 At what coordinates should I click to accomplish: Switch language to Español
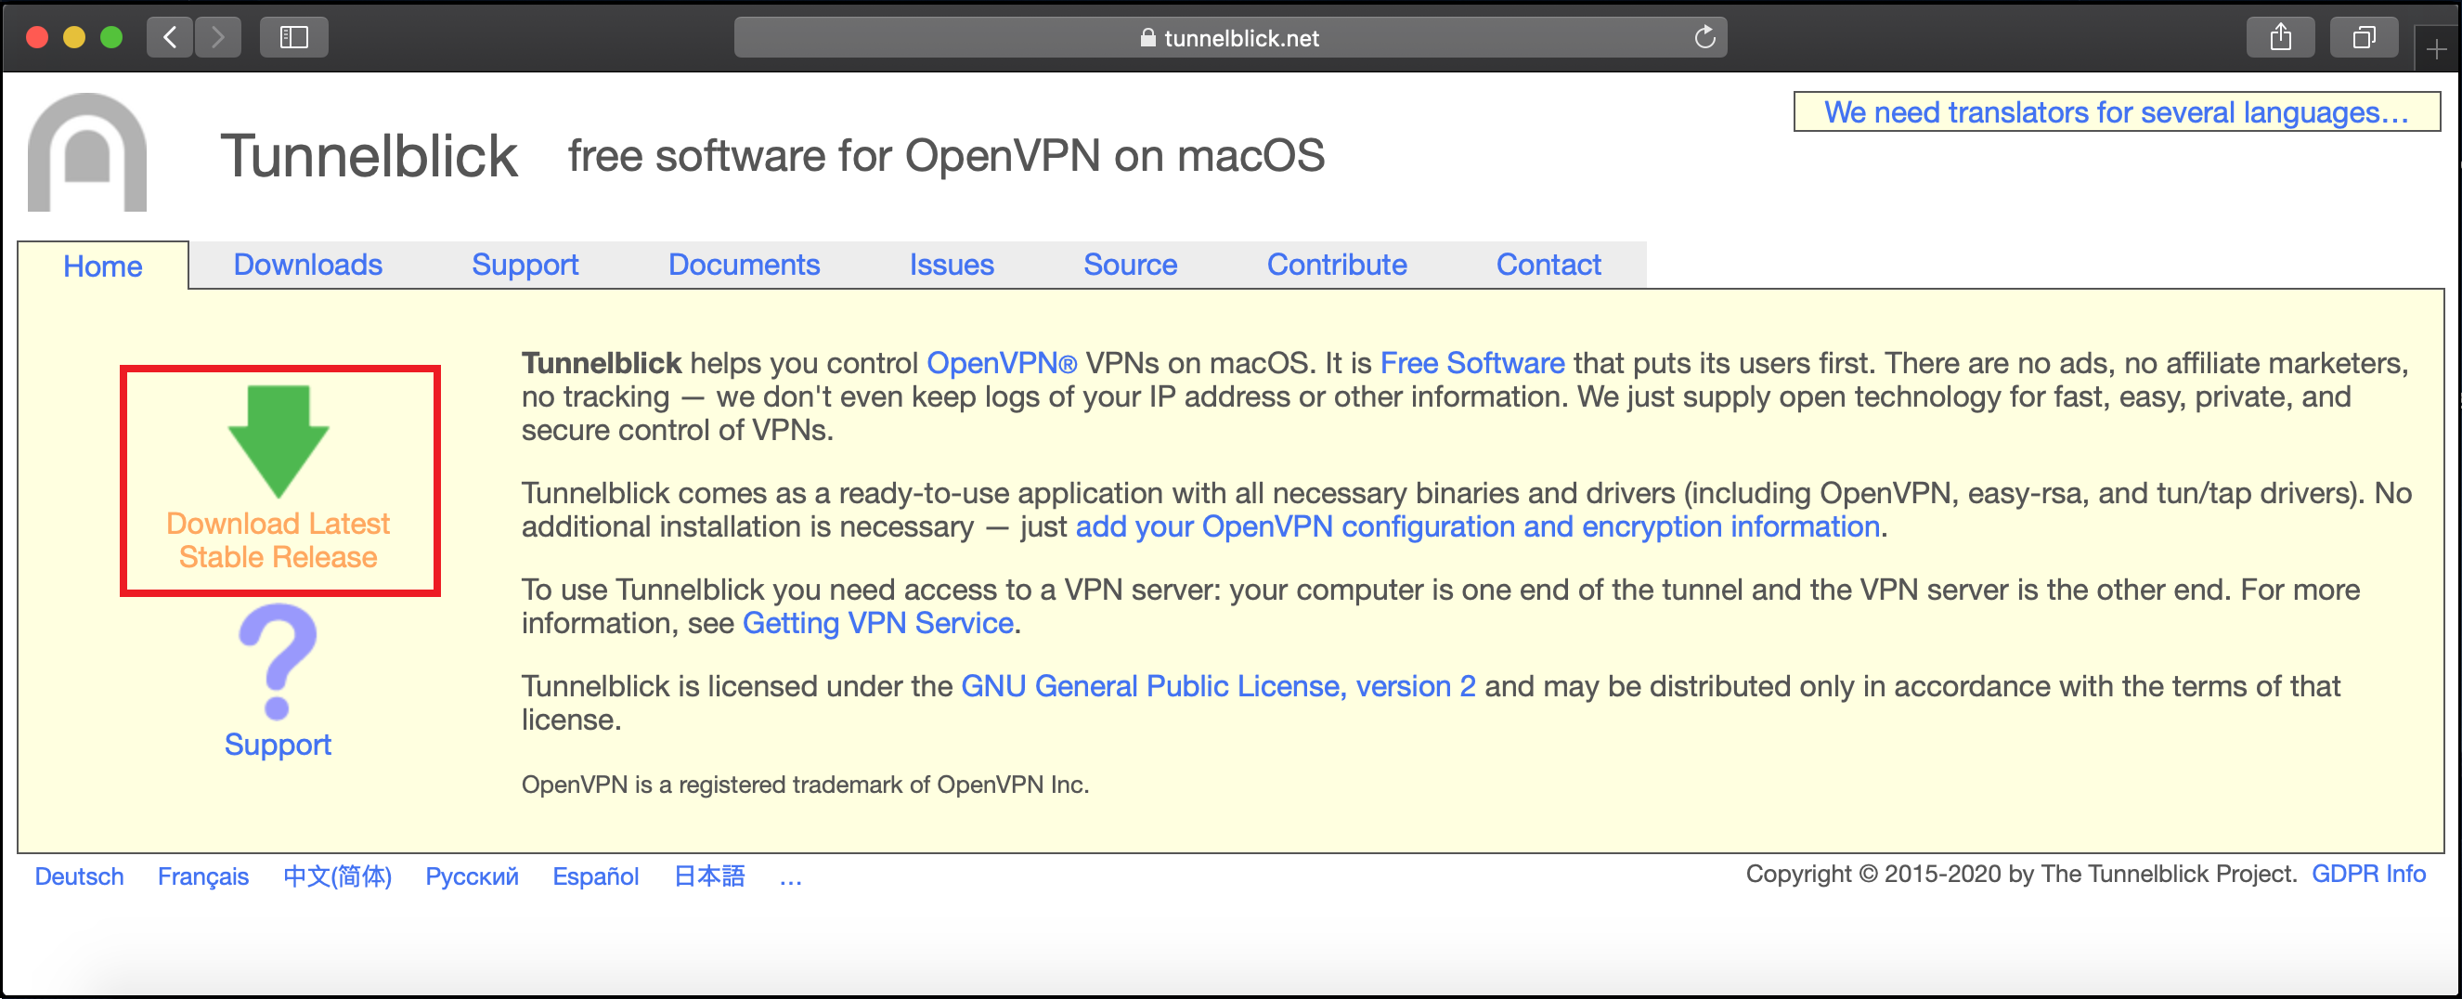pyautogui.click(x=595, y=876)
